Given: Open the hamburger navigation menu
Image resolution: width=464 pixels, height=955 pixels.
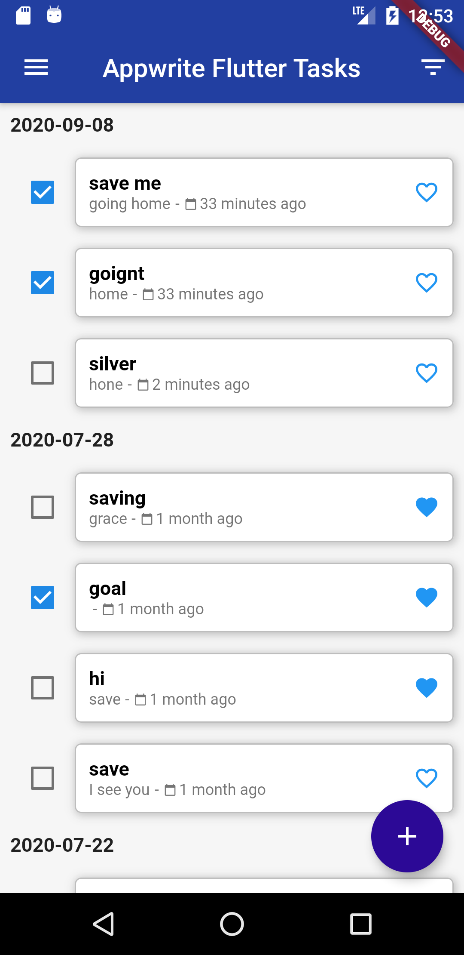Looking at the screenshot, I should (36, 68).
